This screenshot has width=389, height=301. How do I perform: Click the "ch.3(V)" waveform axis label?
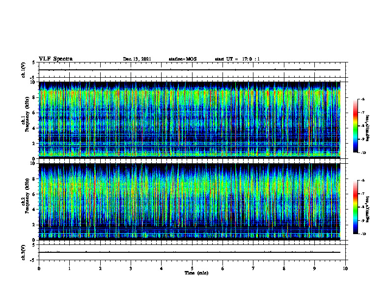tap(23, 252)
